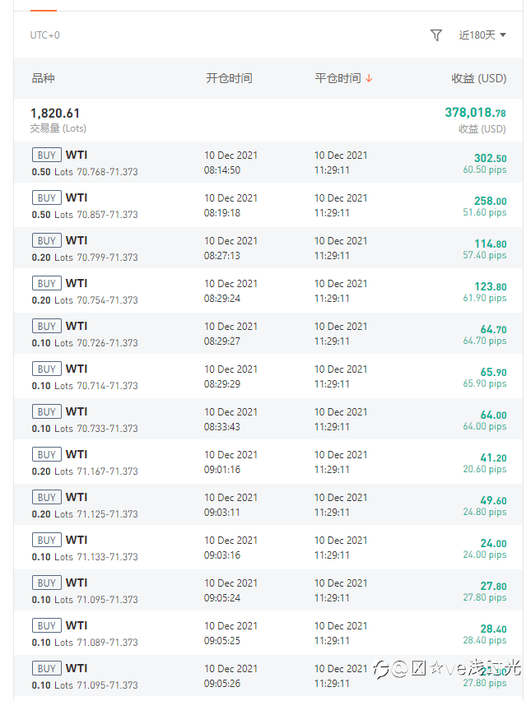
Task: Select the WTI row with 65.90 profit
Action: (268, 377)
